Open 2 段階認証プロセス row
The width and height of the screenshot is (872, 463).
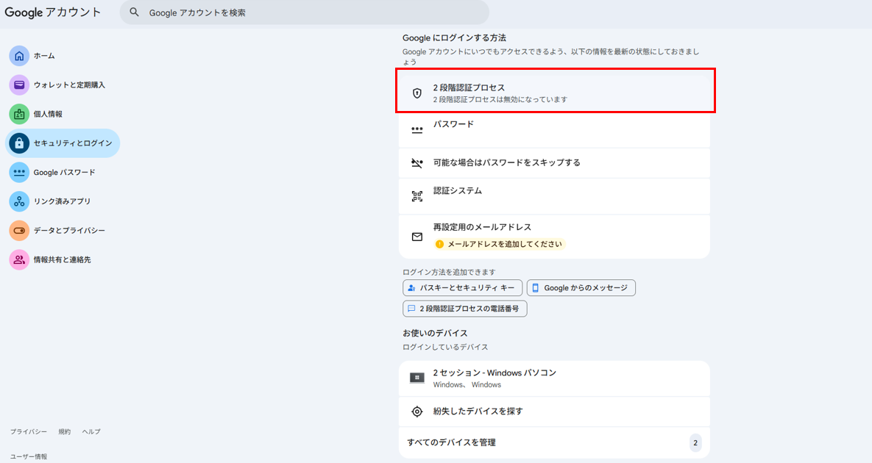pyautogui.click(x=554, y=93)
